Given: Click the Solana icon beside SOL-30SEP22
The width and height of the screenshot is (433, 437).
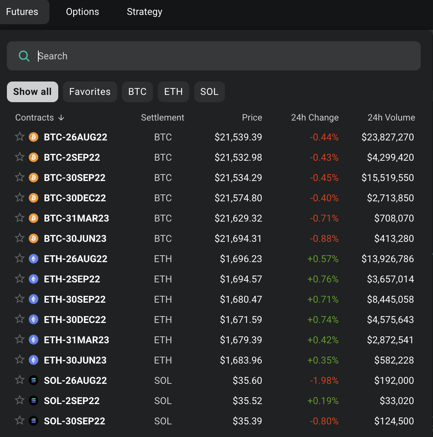Looking at the screenshot, I should pyautogui.click(x=34, y=421).
